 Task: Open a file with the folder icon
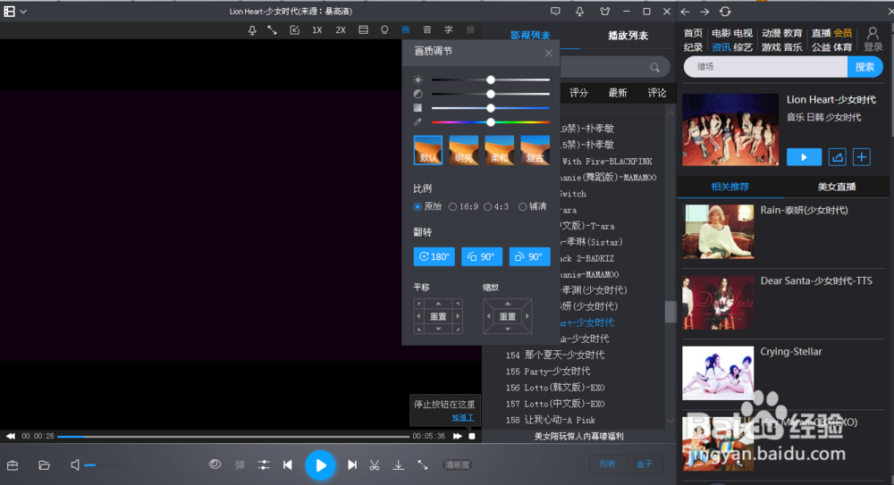44,465
